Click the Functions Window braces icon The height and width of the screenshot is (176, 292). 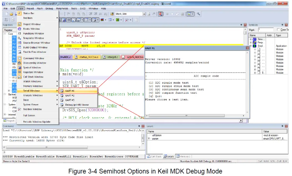tap(19, 33)
